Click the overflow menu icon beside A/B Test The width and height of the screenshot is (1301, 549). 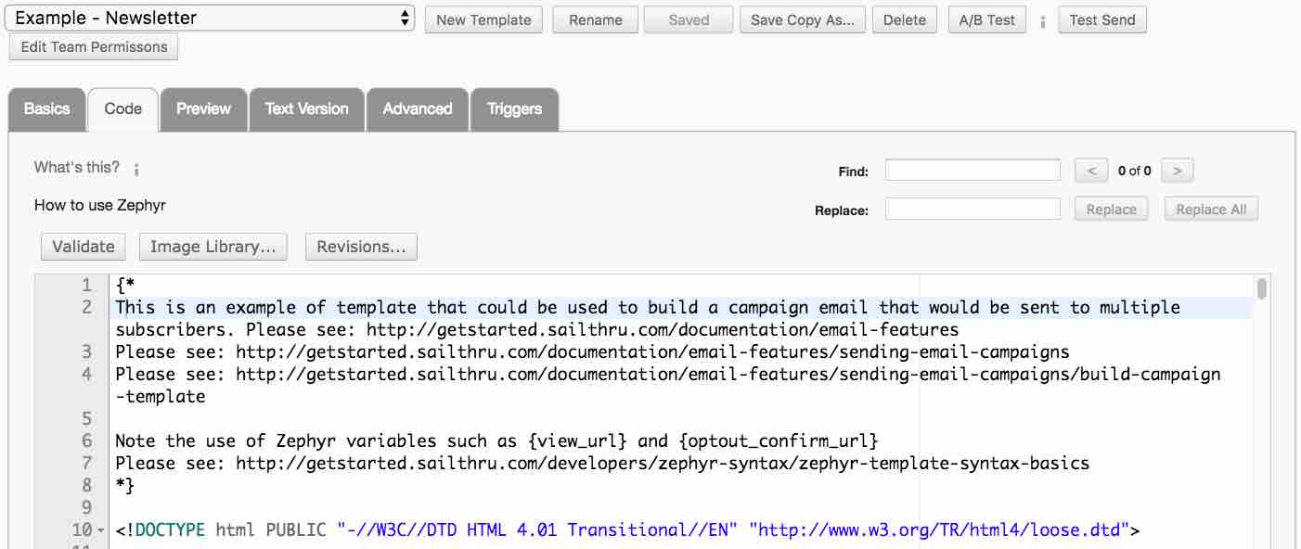(x=1043, y=19)
